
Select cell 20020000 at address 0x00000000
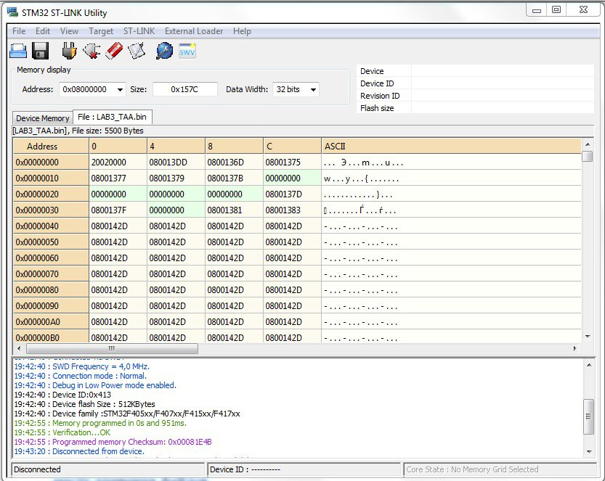tap(118, 163)
